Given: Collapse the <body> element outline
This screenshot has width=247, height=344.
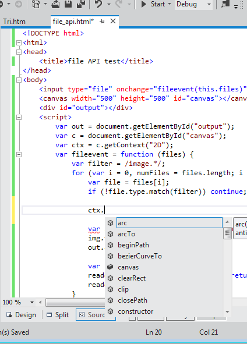Looking at the screenshot, I should tap(19, 80).
